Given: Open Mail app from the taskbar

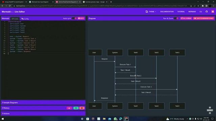Looking at the screenshot, I should click(x=110, y=119).
